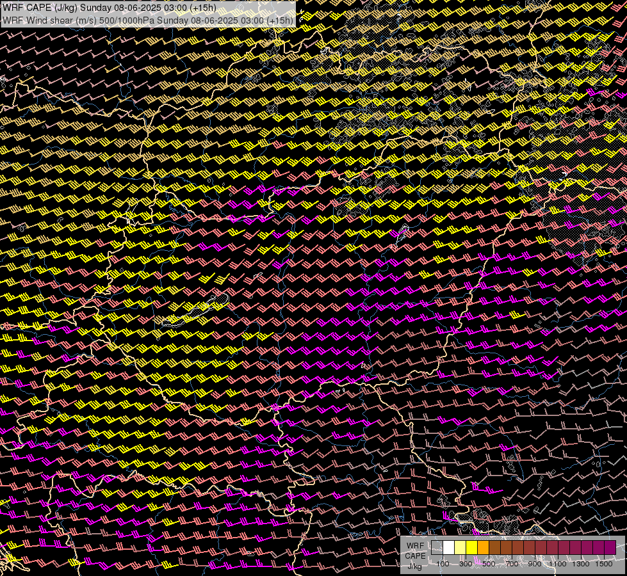Select the pale yellow CAPE legend swatch
627x576 pixels.
460,548
